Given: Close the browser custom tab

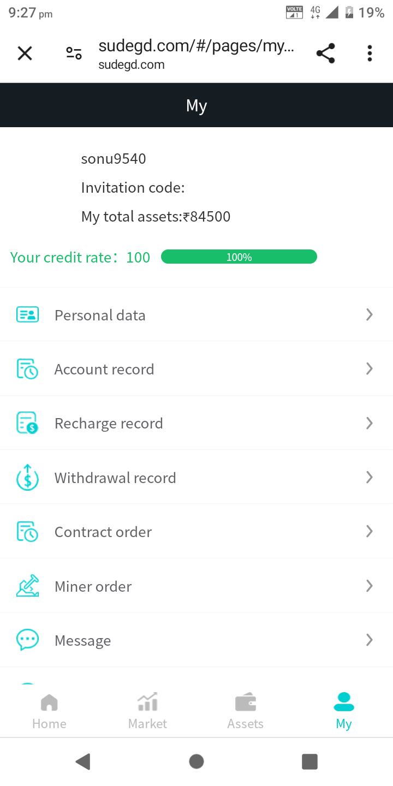Looking at the screenshot, I should [x=25, y=53].
